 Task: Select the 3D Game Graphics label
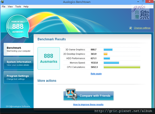pyautogui.click(x=75, y=50)
